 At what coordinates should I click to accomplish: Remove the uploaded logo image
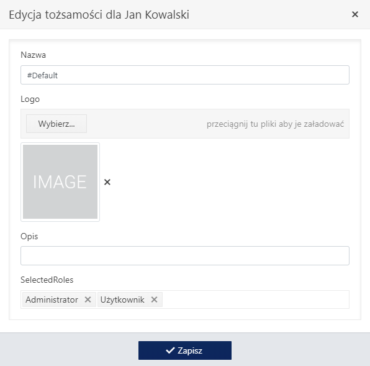pos(107,182)
